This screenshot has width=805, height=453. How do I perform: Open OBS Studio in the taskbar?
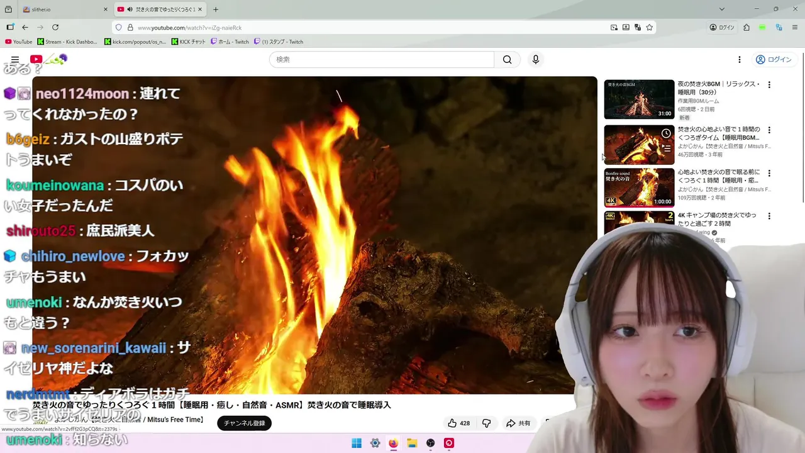coord(430,443)
